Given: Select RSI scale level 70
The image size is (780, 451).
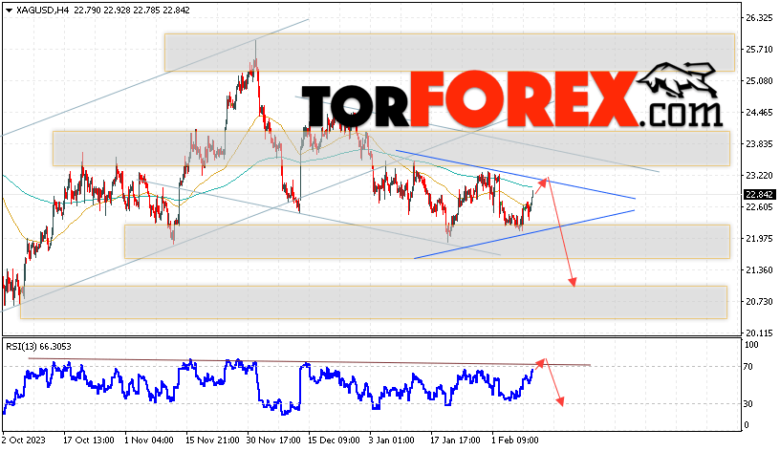Looking at the screenshot, I should [748, 367].
